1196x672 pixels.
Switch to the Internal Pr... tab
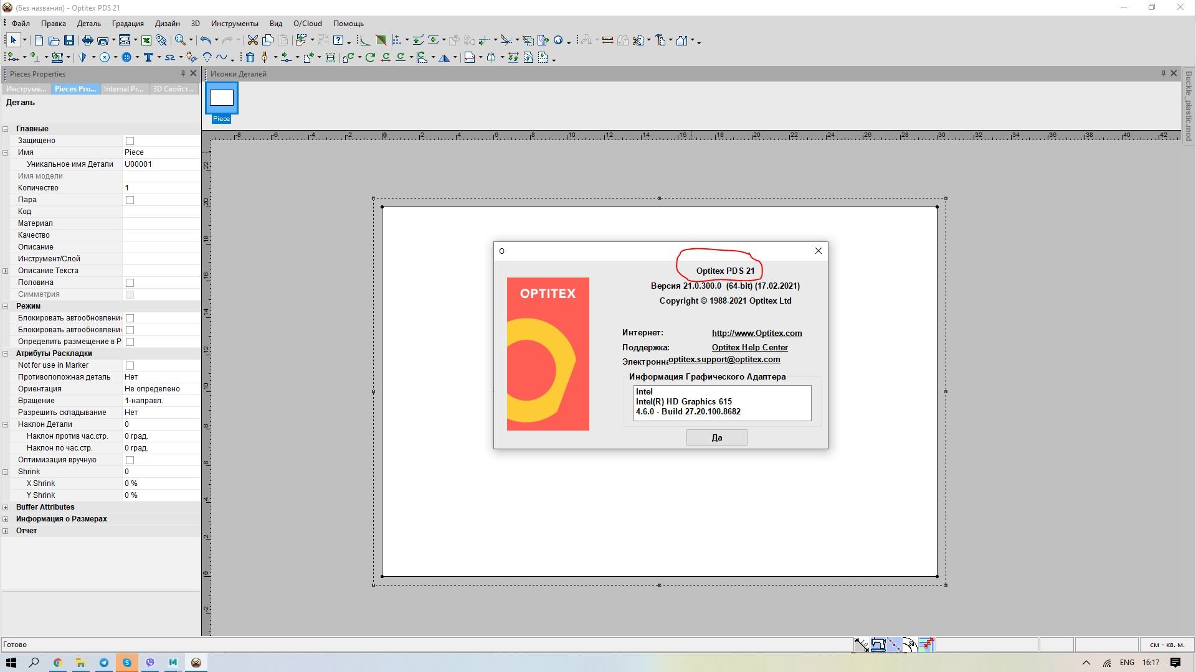123,89
